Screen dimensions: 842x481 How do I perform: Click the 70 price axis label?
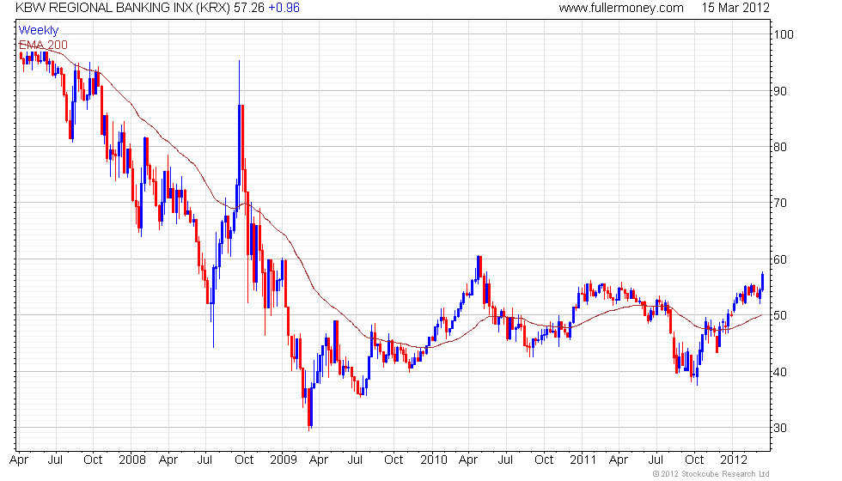click(x=780, y=203)
